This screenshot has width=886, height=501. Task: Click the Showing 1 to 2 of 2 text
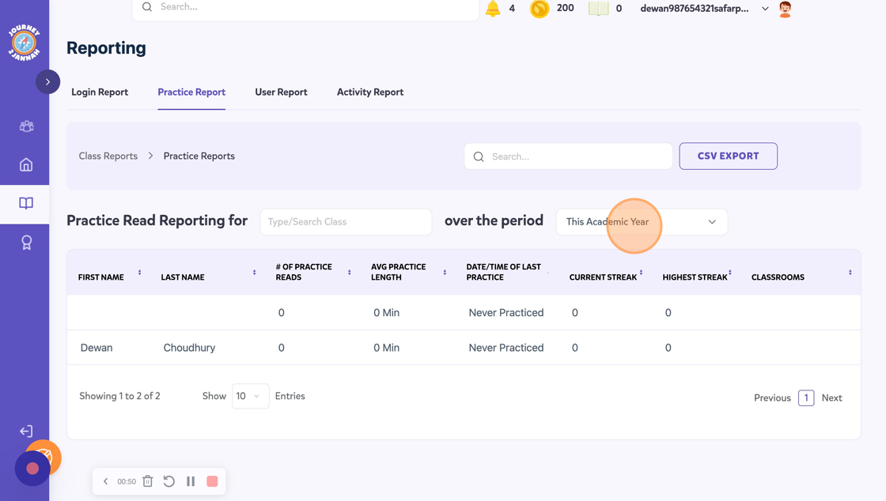pyautogui.click(x=119, y=396)
